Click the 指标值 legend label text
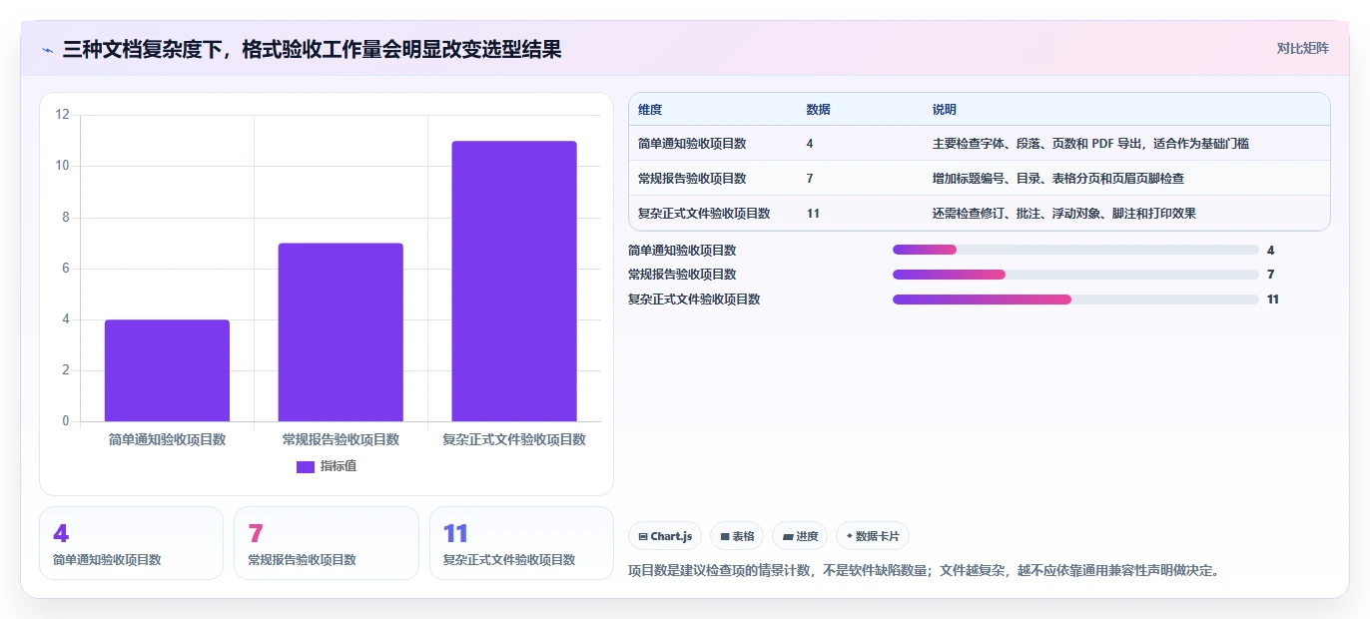1370x619 pixels. (339, 466)
